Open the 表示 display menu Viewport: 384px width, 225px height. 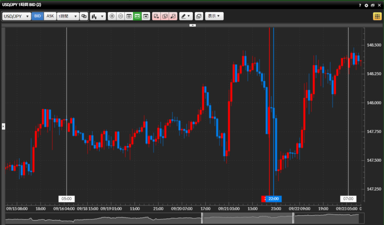click(x=214, y=16)
